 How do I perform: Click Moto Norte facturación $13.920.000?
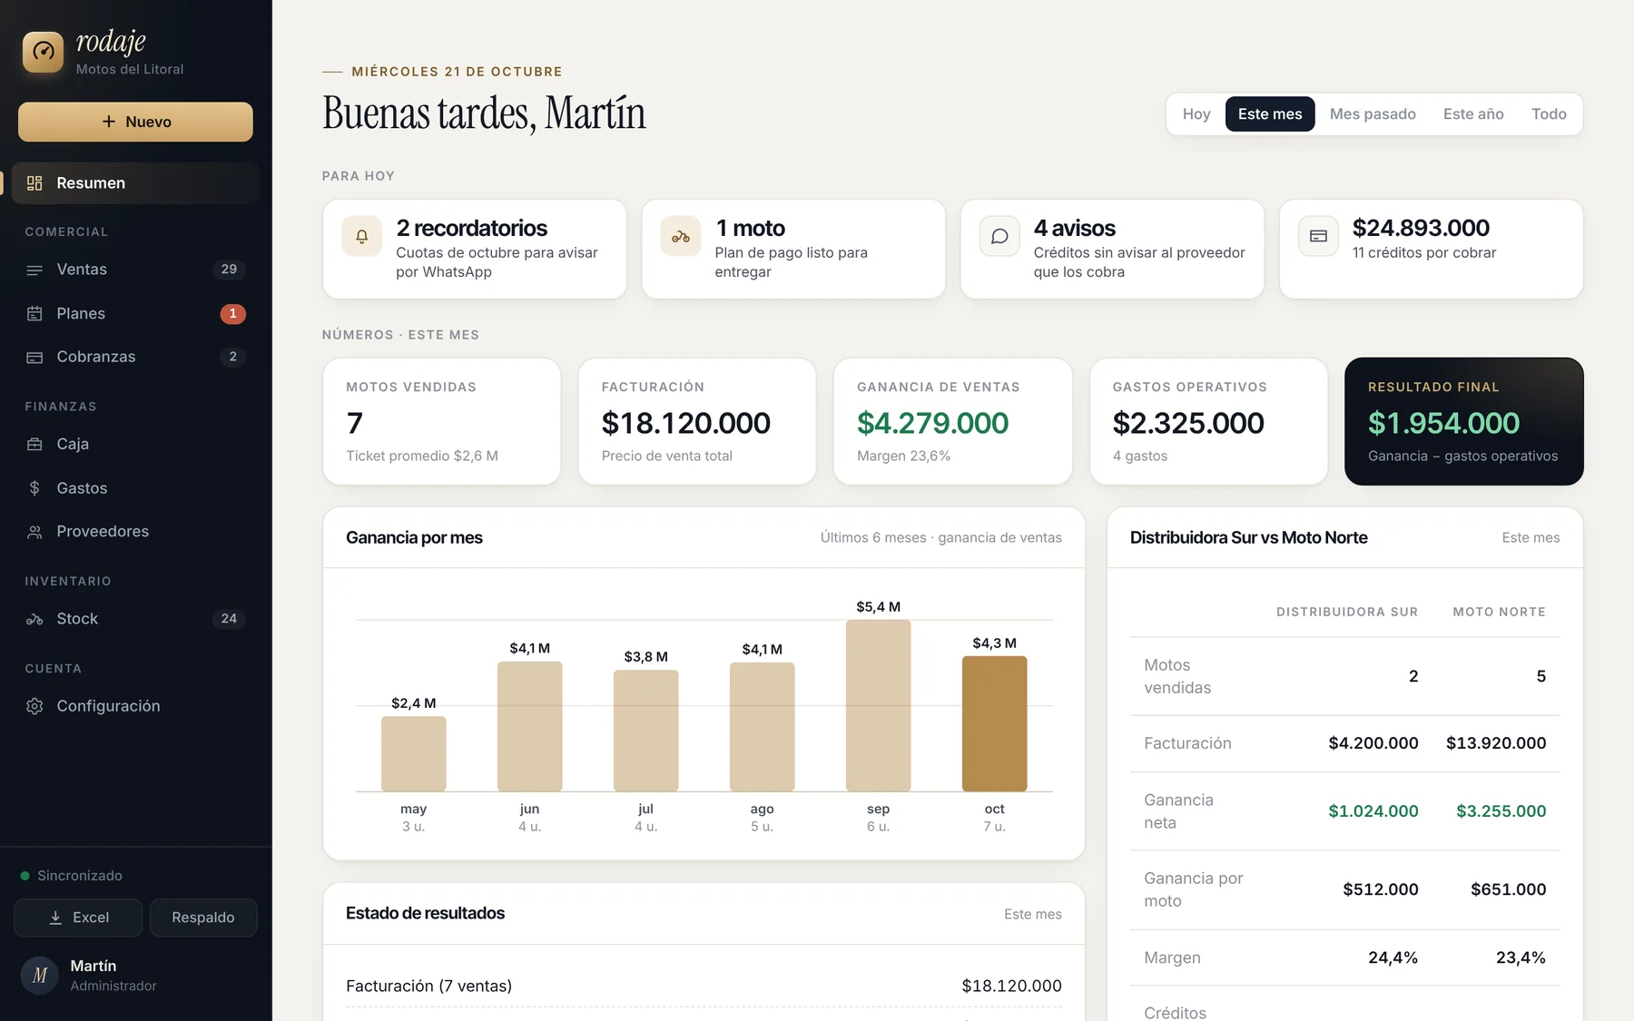[1496, 743]
